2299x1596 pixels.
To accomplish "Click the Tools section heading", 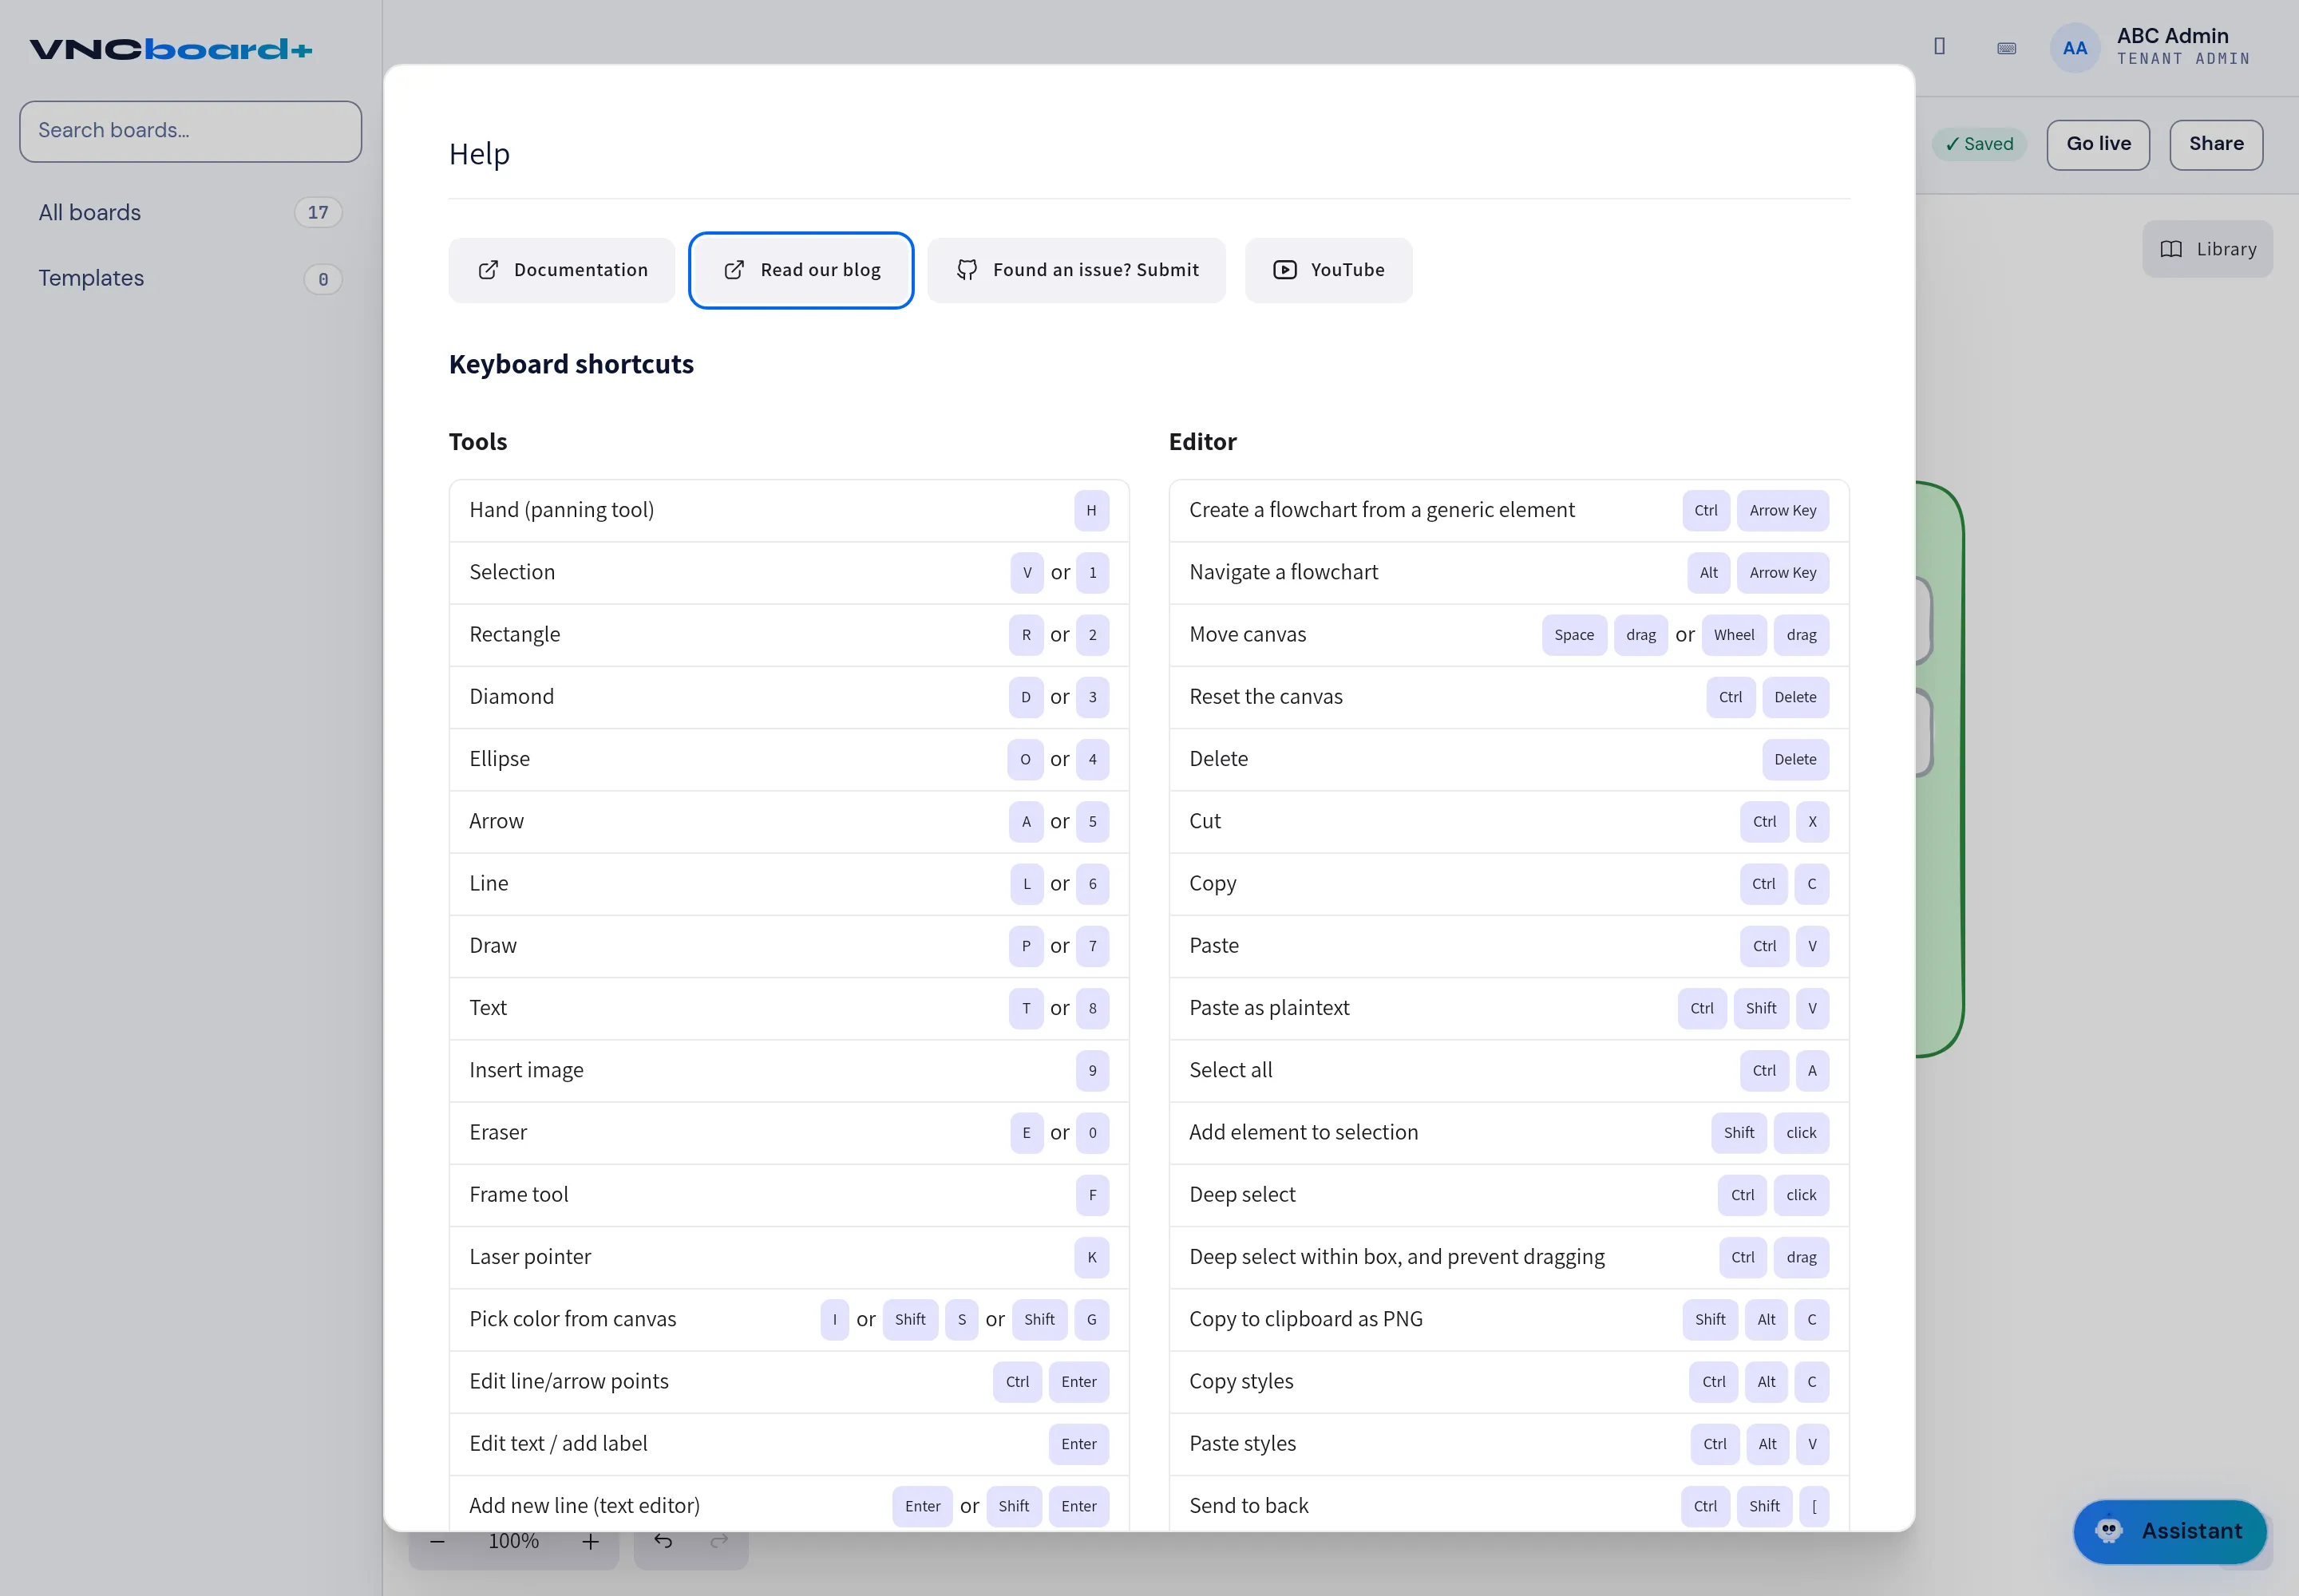I will coord(478,441).
